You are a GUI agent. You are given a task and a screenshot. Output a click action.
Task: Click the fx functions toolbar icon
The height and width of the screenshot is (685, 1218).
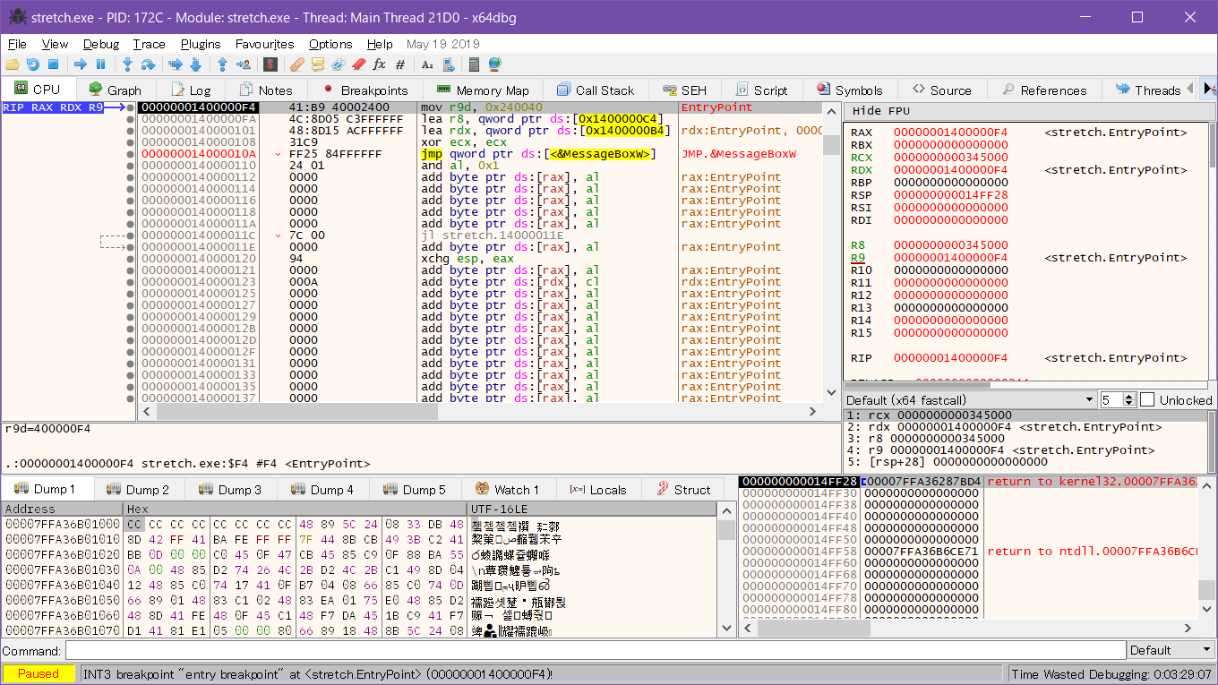(379, 64)
